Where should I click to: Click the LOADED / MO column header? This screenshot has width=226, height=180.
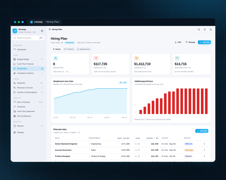pyautogui.click(x=152, y=138)
